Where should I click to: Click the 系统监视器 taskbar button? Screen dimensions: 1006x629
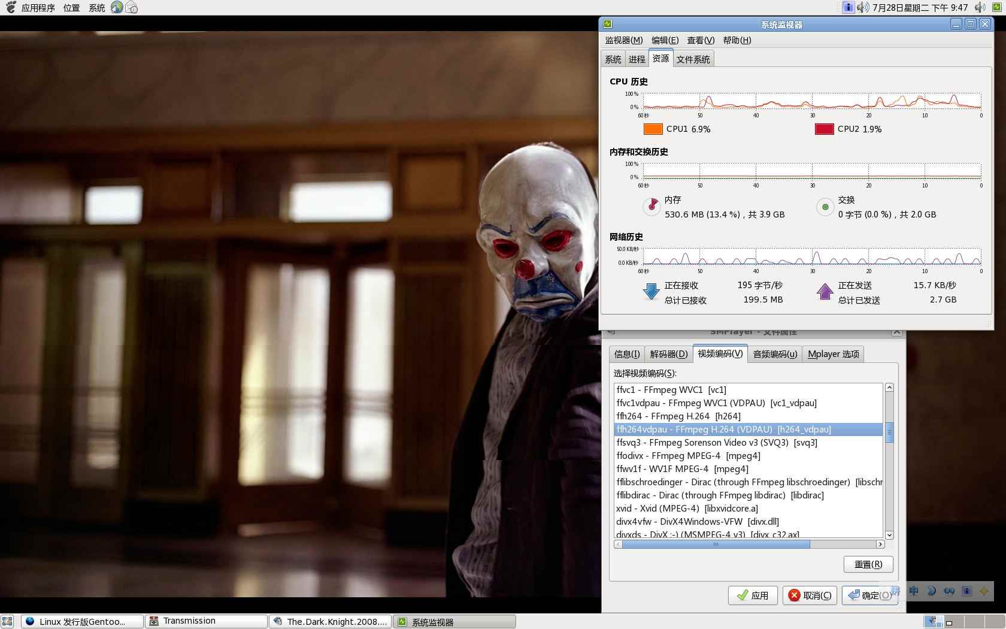point(454,621)
